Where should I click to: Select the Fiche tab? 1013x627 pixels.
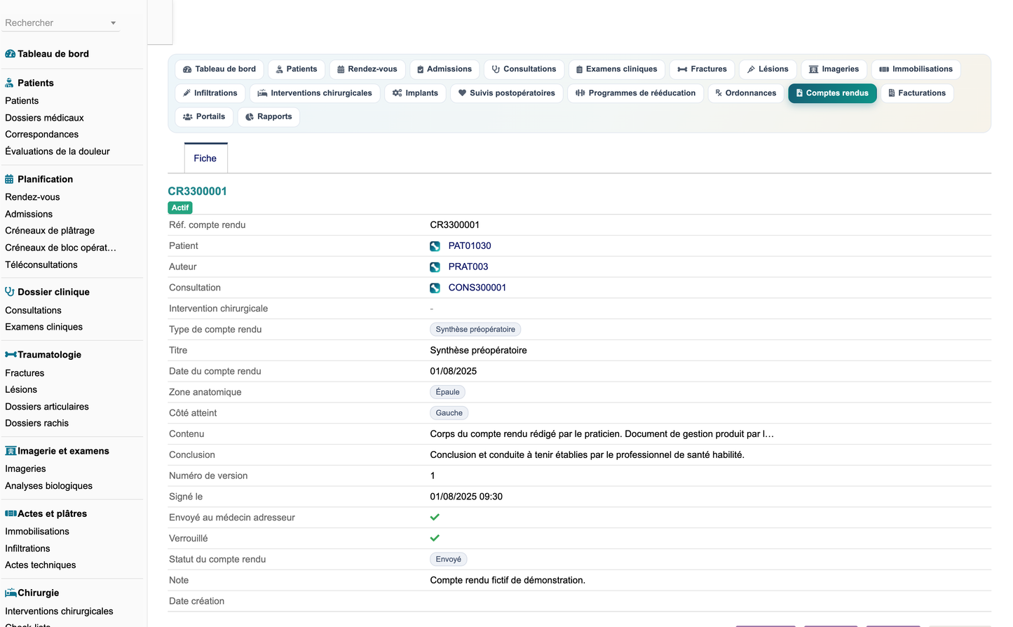205,159
